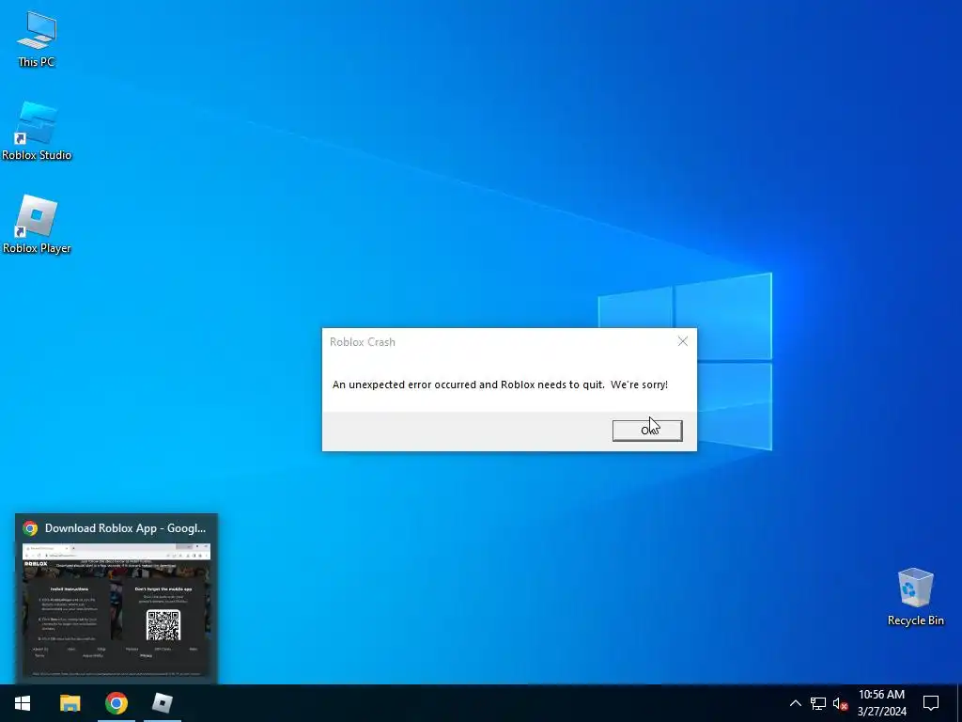Select the This PC desktop icon
Viewport: 962px width, 722px height.
pyautogui.click(x=37, y=39)
